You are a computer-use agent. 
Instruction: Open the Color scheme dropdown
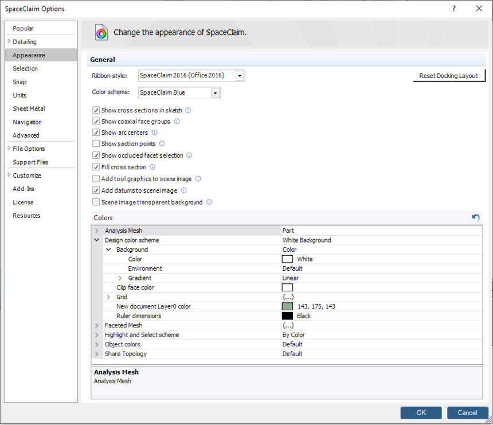point(215,93)
